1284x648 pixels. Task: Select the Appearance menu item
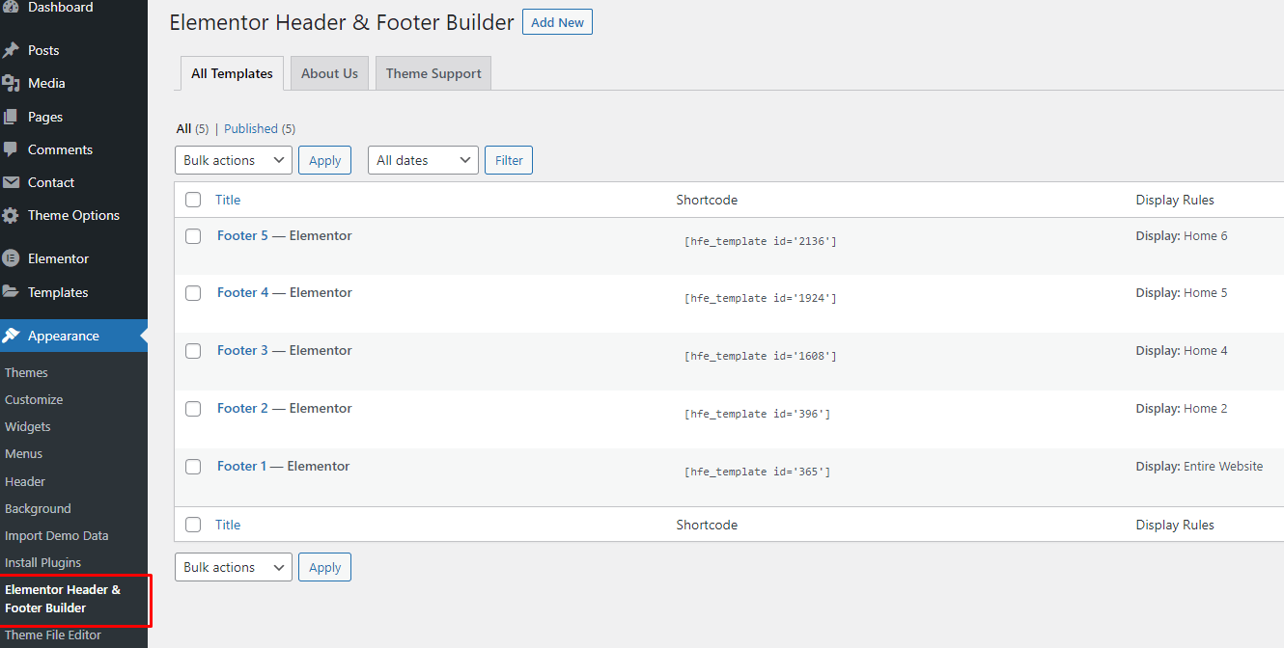tap(73, 336)
